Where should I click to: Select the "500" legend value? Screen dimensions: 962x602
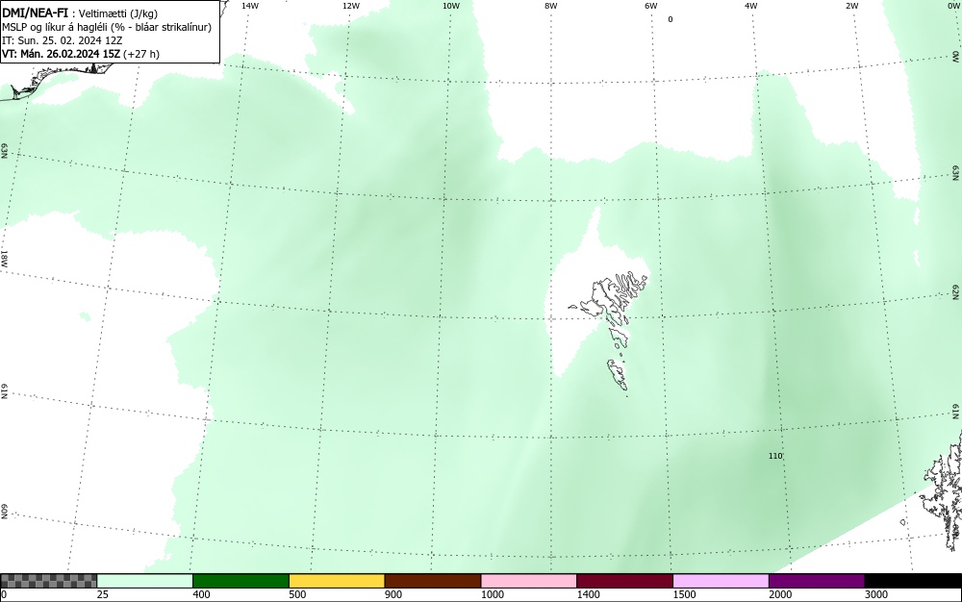(x=297, y=594)
